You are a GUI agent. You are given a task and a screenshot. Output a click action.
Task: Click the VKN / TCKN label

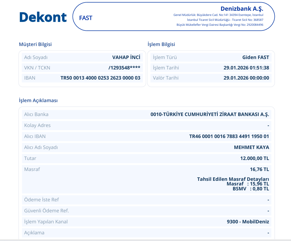[37, 68]
